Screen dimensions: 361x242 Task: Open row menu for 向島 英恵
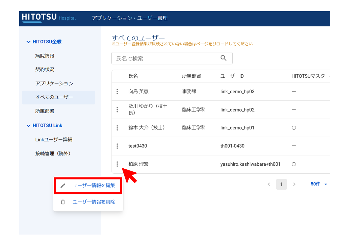tap(117, 92)
